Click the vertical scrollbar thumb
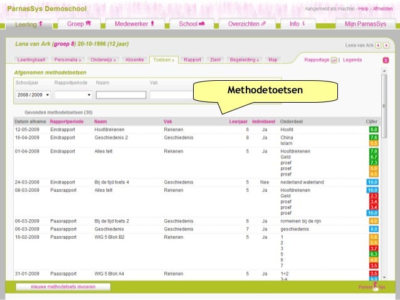Screen dimensions: 400x300 384,106
